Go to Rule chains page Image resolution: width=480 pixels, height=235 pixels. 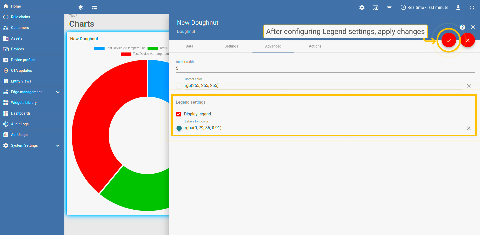click(x=20, y=17)
